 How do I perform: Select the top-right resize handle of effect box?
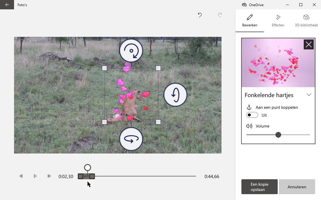[158, 68]
